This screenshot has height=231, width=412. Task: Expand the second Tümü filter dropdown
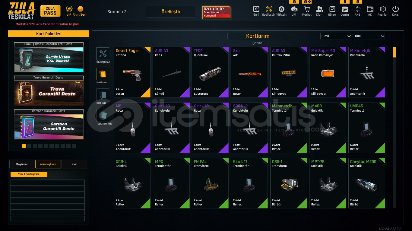tap(369, 36)
